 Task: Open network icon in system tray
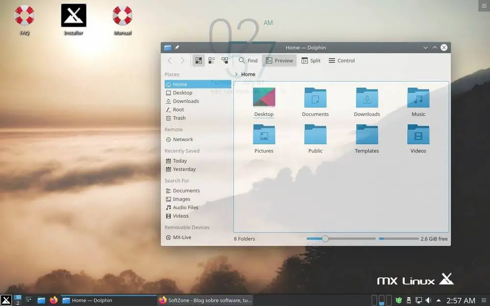tap(418, 301)
